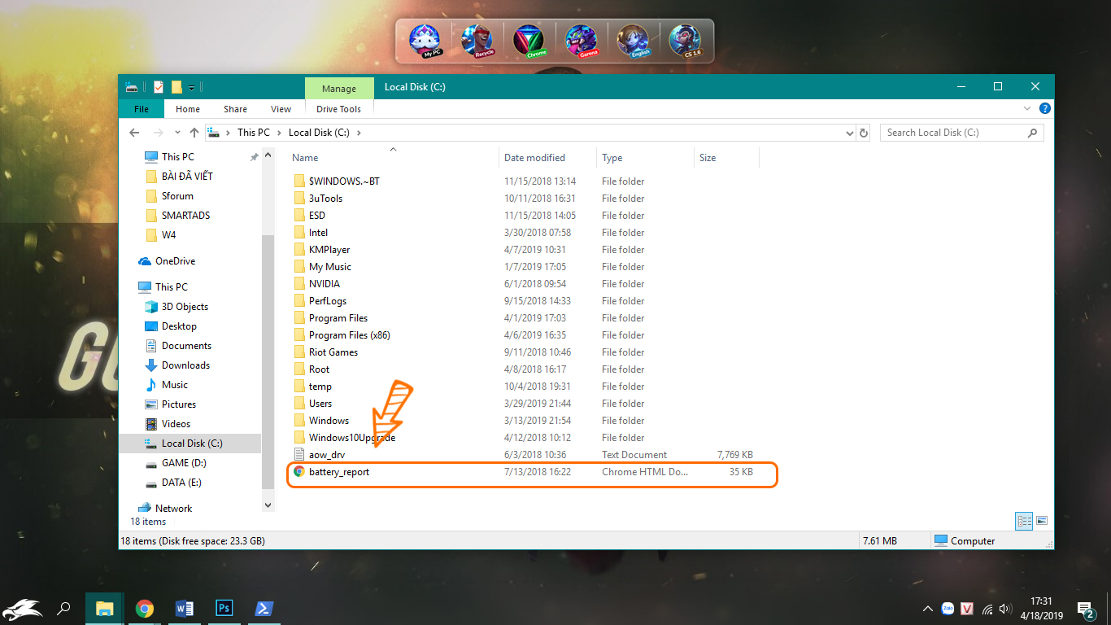This screenshot has height=625, width=1111.
Task: Open taskbar search magnifier
Action: [63, 608]
